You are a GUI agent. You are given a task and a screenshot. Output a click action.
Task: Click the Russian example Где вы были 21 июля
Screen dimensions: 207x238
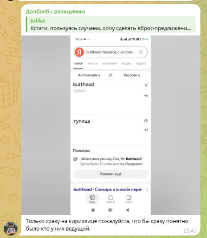pos(111,164)
